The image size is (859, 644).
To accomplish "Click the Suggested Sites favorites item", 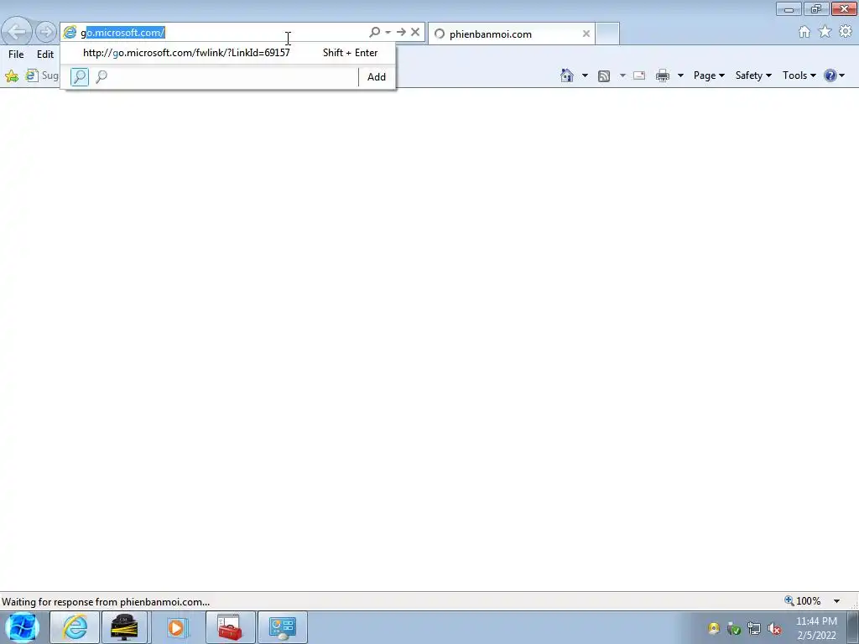I will [x=42, y=75].
